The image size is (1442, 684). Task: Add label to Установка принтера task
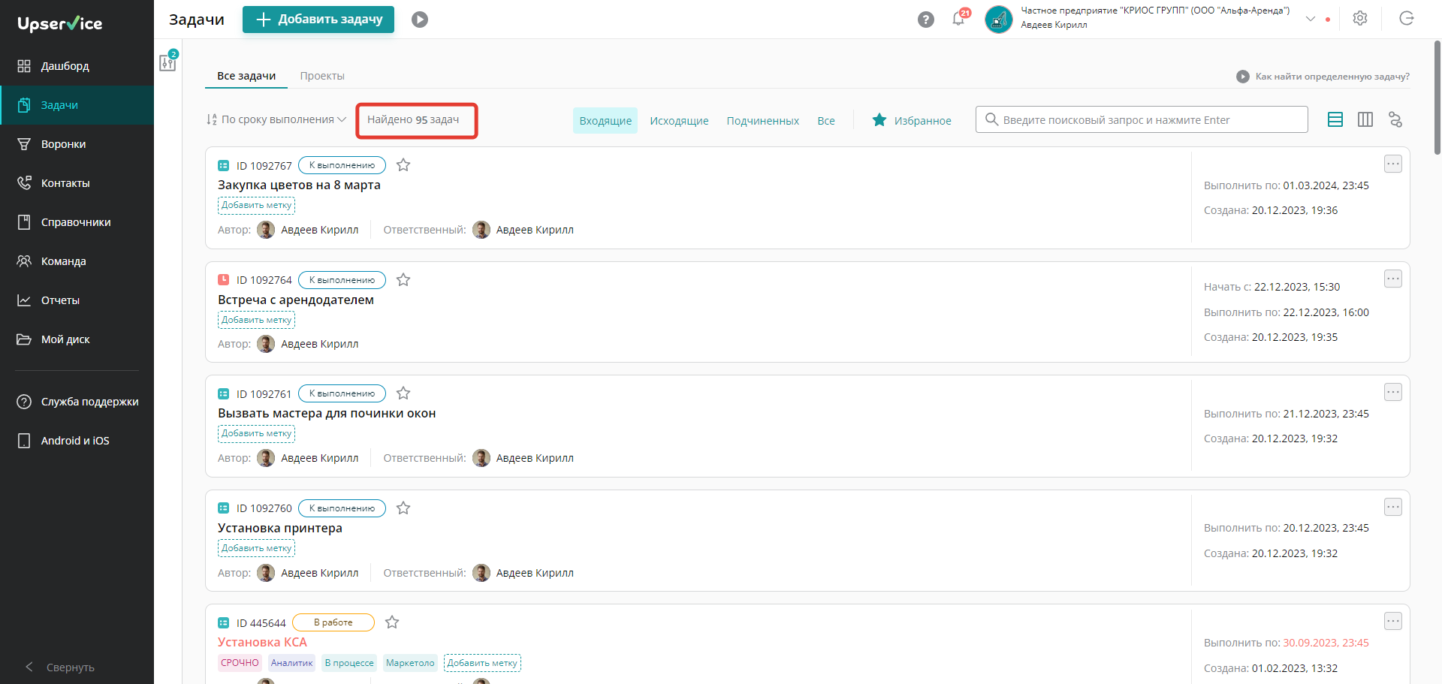[256, 548]
